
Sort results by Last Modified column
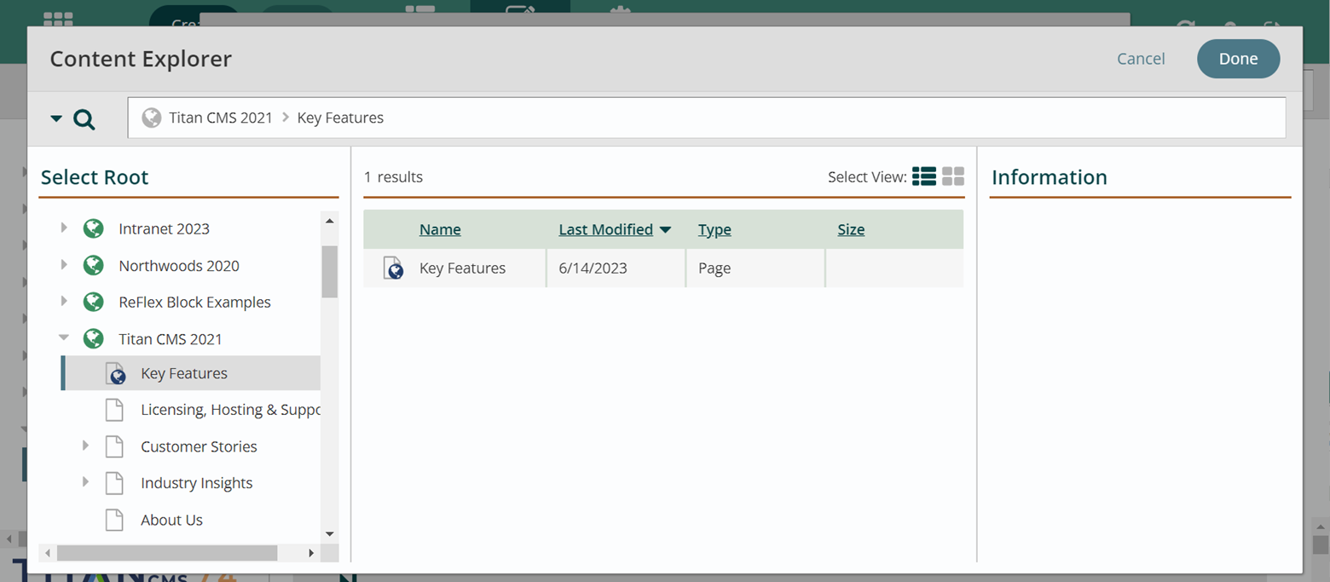tap(606, 229)
